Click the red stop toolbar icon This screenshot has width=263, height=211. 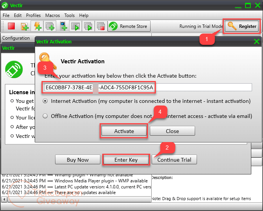coord(11,26)
